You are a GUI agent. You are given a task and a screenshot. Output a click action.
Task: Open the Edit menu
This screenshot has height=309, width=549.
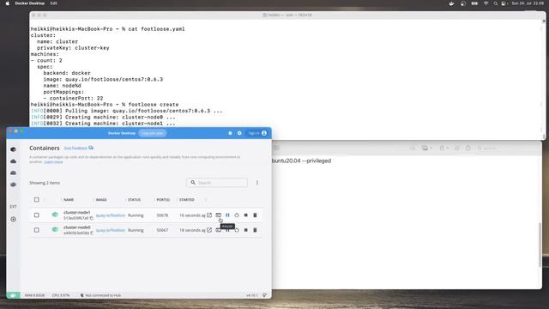coord(53,3)
